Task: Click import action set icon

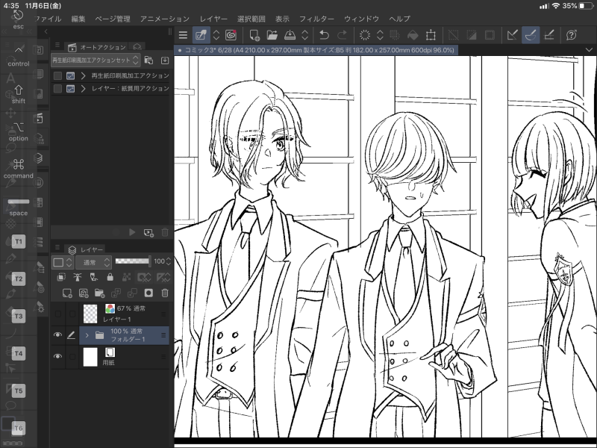Action: [x=165, y=60]
